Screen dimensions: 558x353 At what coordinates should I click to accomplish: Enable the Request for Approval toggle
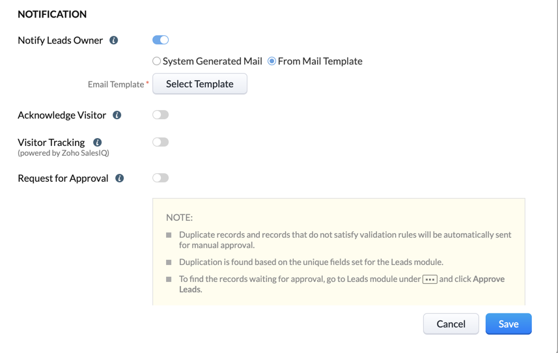click(x=160, y=178)
